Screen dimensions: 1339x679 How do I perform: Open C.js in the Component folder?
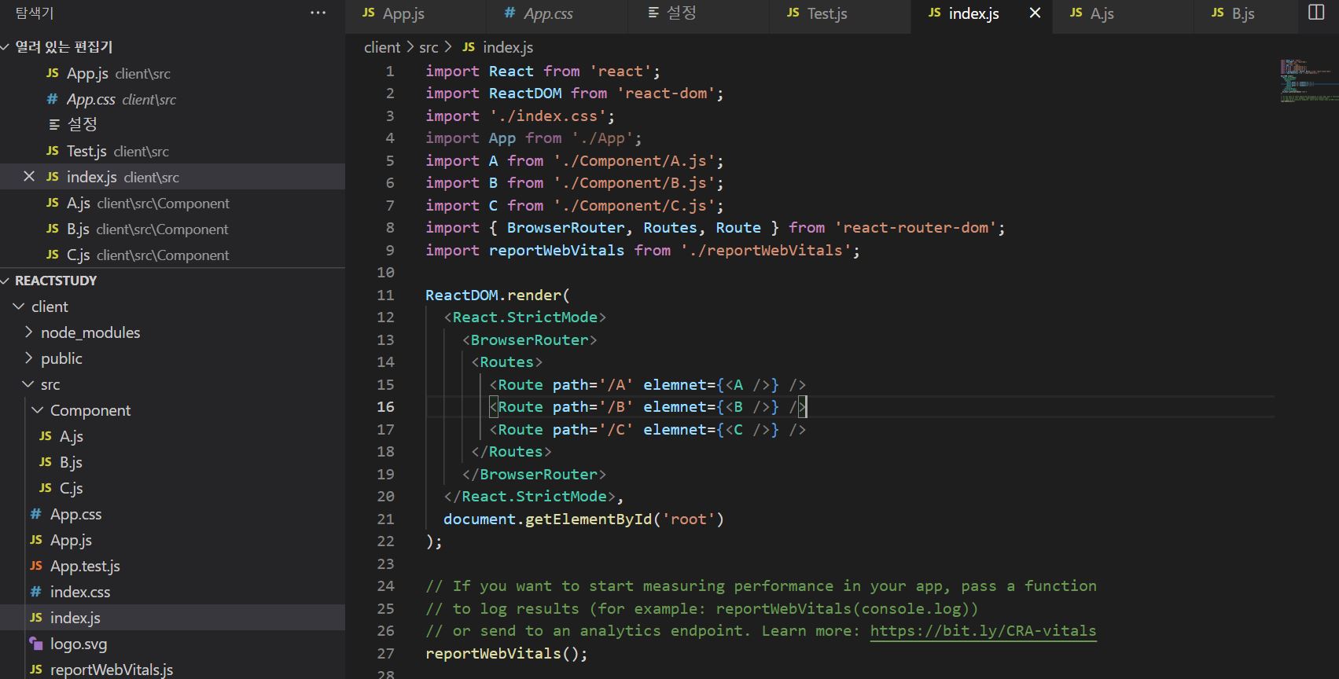[71, 488]
